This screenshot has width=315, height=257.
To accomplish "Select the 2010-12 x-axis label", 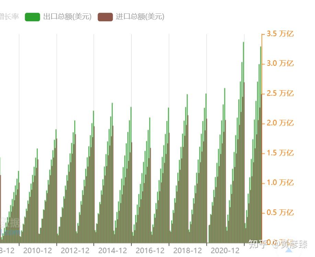I will [37, 250].
